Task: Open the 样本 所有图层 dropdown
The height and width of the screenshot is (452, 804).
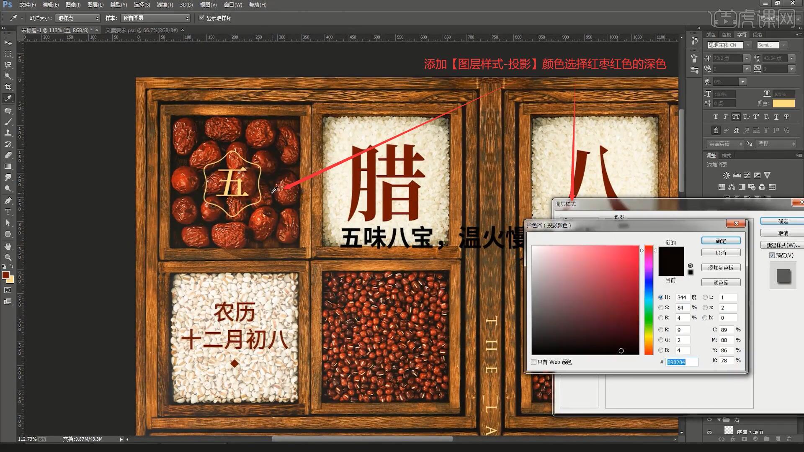Action: [x=155, y=18]
